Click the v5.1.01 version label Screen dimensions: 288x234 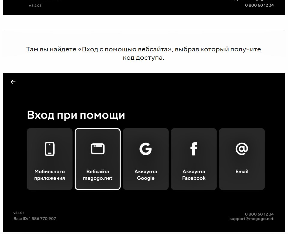click(19, 213)
